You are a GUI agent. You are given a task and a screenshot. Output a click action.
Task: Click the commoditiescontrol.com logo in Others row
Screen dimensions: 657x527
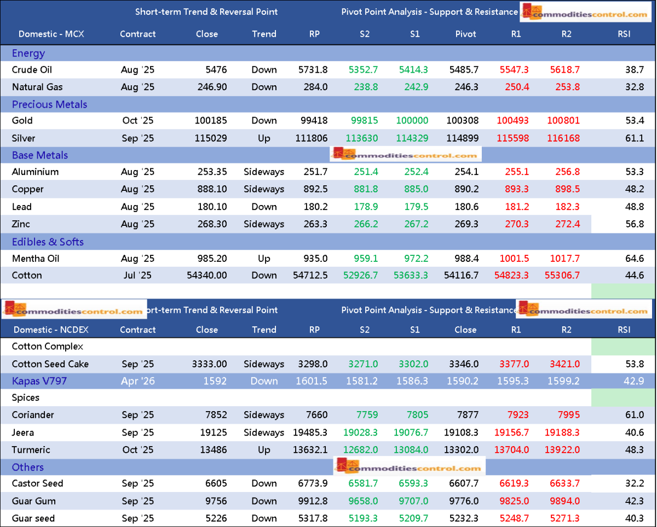pos(410,467)
